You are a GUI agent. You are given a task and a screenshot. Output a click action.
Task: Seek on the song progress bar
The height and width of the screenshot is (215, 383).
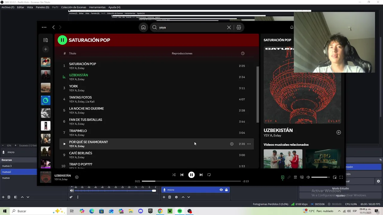coord(191,181)
